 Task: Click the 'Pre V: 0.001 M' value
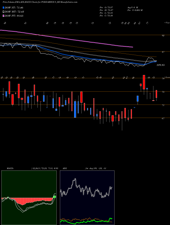135,10
